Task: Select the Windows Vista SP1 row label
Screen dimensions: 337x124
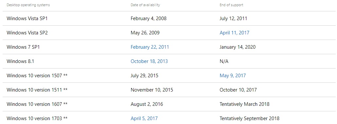Action: pos(27,19)
